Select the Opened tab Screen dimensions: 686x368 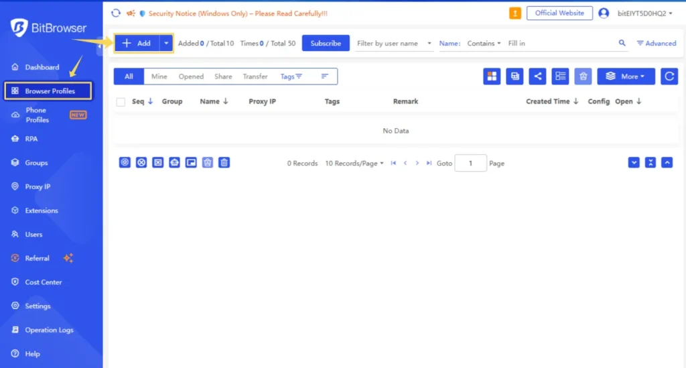click(191, 76)
